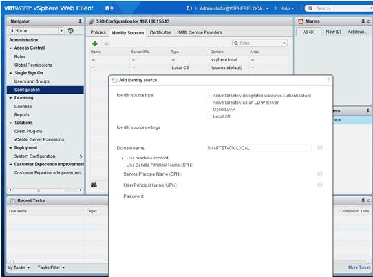This screenshot has width=373, height=277.
Task: Open the Administrator@VSPHERE.LOCAL user dropdown
Action: tap(234, 8)
